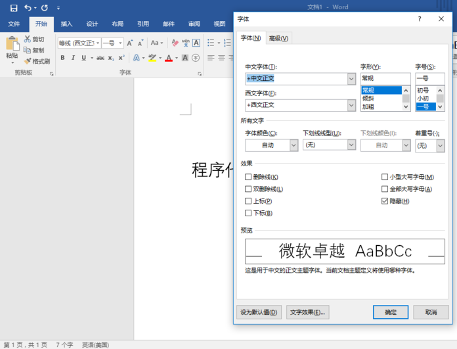Image resolution: width=457 pixels, height=349 pixels.
Task: Click the Bullets list icon
Action: [211, 43]
